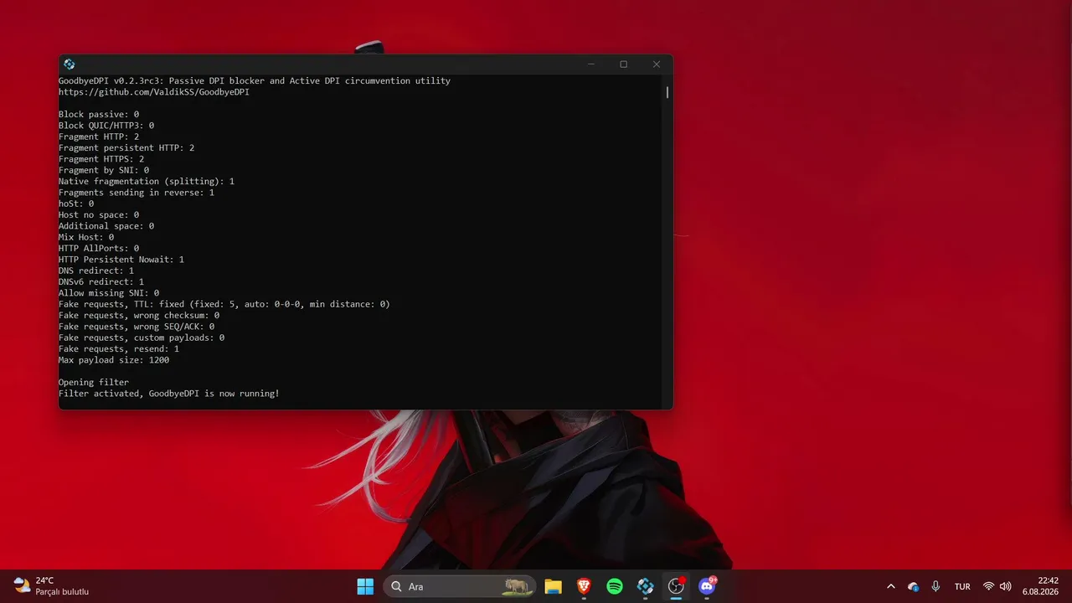The image size is (1072, 603).
Task: Show hidden tray icons chevron
Action: [890, 586]
